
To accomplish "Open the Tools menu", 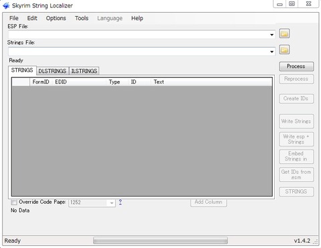I will pyautogui.click(x=82, y=18).
